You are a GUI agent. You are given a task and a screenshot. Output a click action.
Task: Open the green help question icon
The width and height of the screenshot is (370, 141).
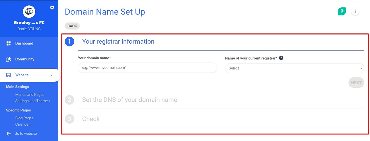(342, 11)
